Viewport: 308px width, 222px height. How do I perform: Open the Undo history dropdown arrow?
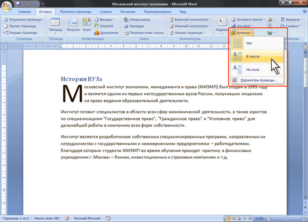(x=29, y=4)
